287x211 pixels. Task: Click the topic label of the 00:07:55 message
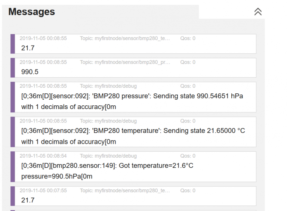click(x=125, y=190)
